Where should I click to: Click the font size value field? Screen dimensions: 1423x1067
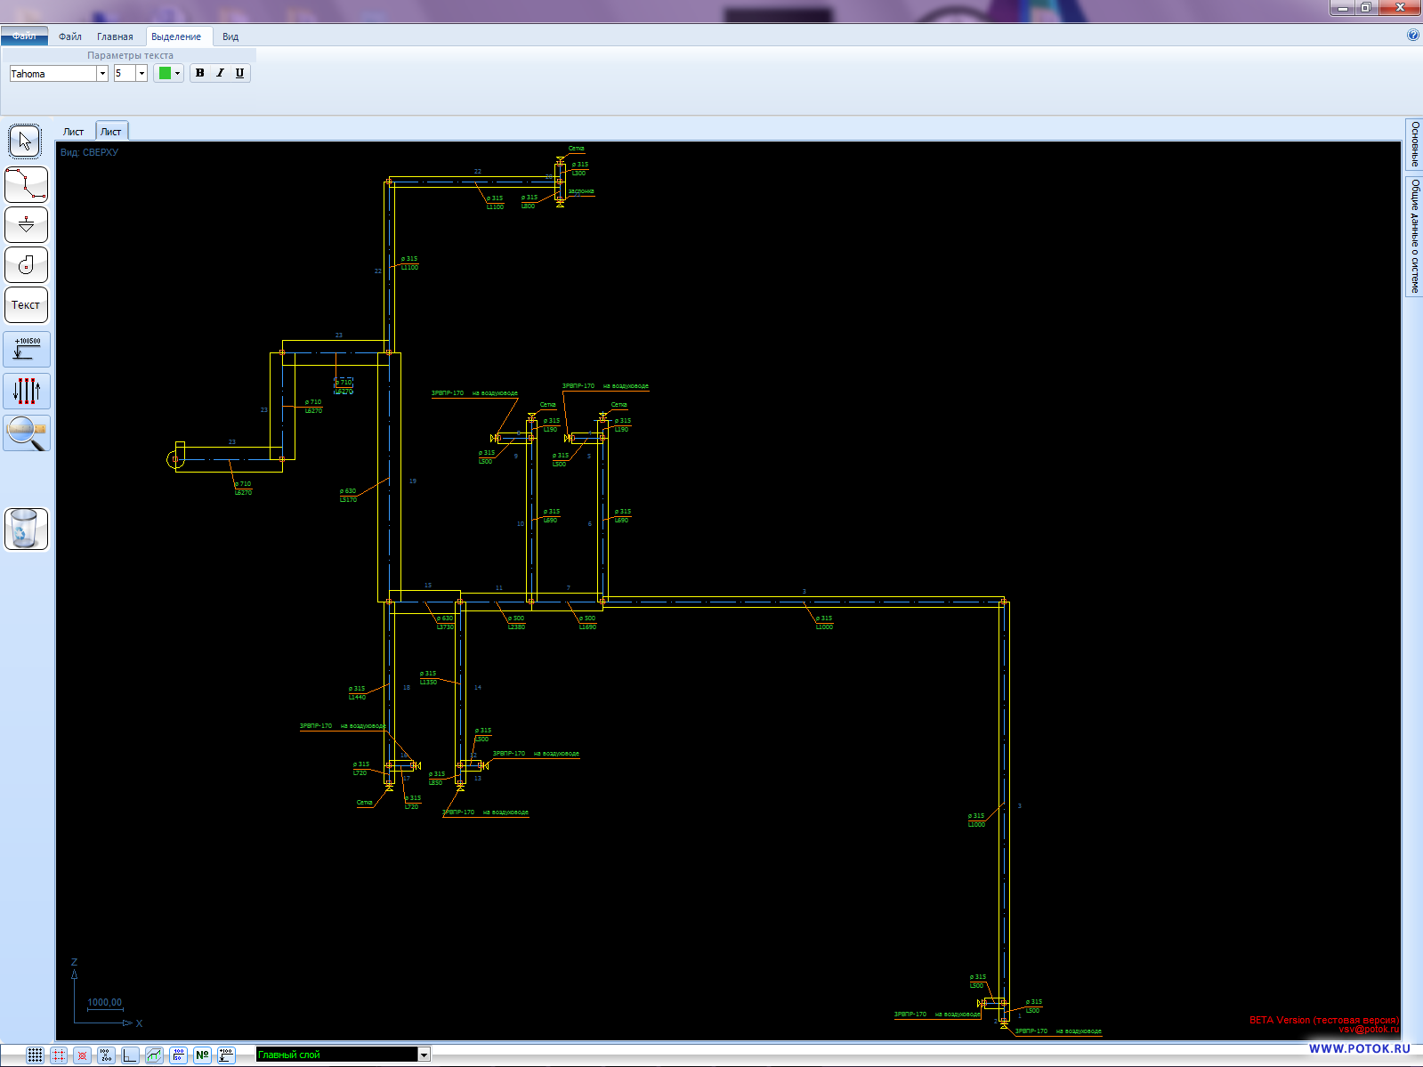click(125, 74)
